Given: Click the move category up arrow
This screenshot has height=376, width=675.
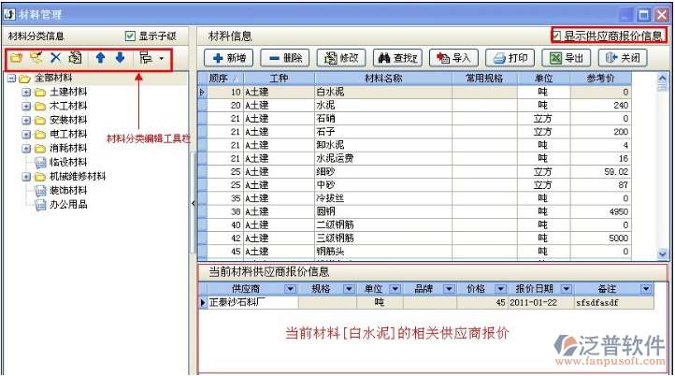Looking at the screenshot, I should click(100, 58).
